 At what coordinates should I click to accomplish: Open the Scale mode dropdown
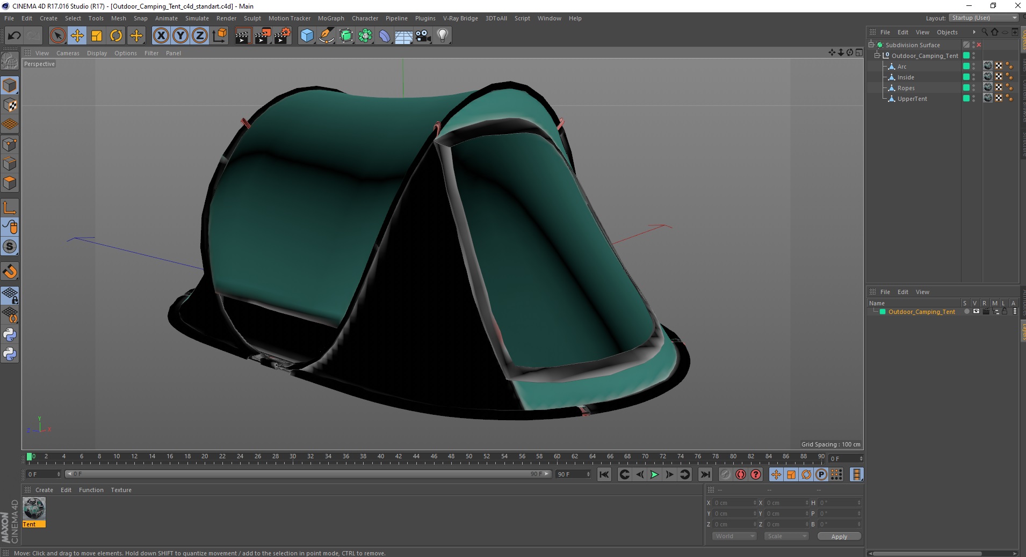[x=786, y=536]
